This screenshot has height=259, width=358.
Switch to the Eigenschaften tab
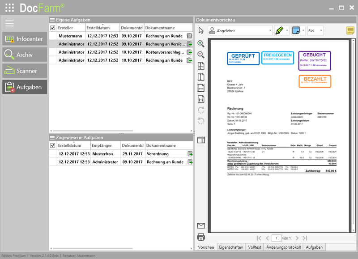coord(232,247)
